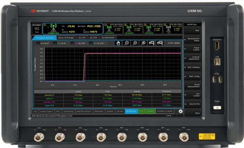
Task: Open the Power Control bottom tab
Action: click(46, 111)
